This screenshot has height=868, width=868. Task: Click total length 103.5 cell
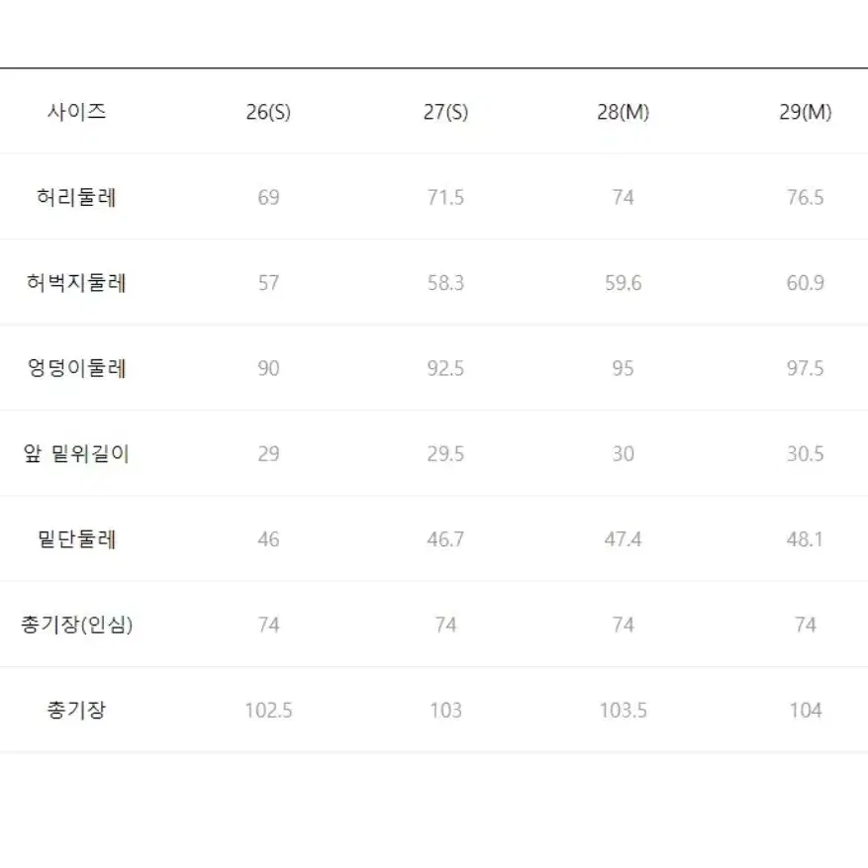pyautogui.click(x=623, y=711)
